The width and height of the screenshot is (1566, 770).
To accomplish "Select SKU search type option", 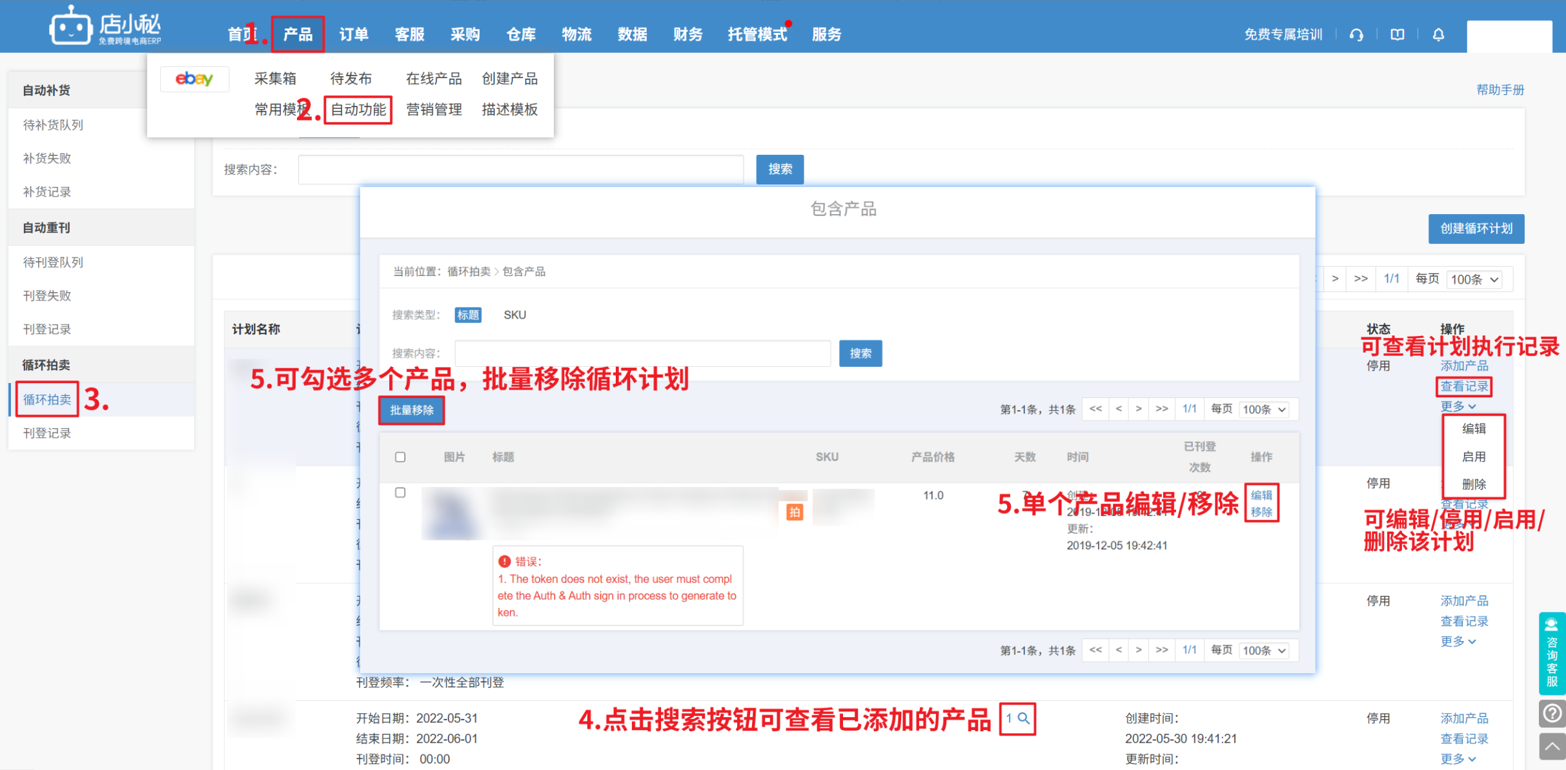I will click(x=514, y=315).
